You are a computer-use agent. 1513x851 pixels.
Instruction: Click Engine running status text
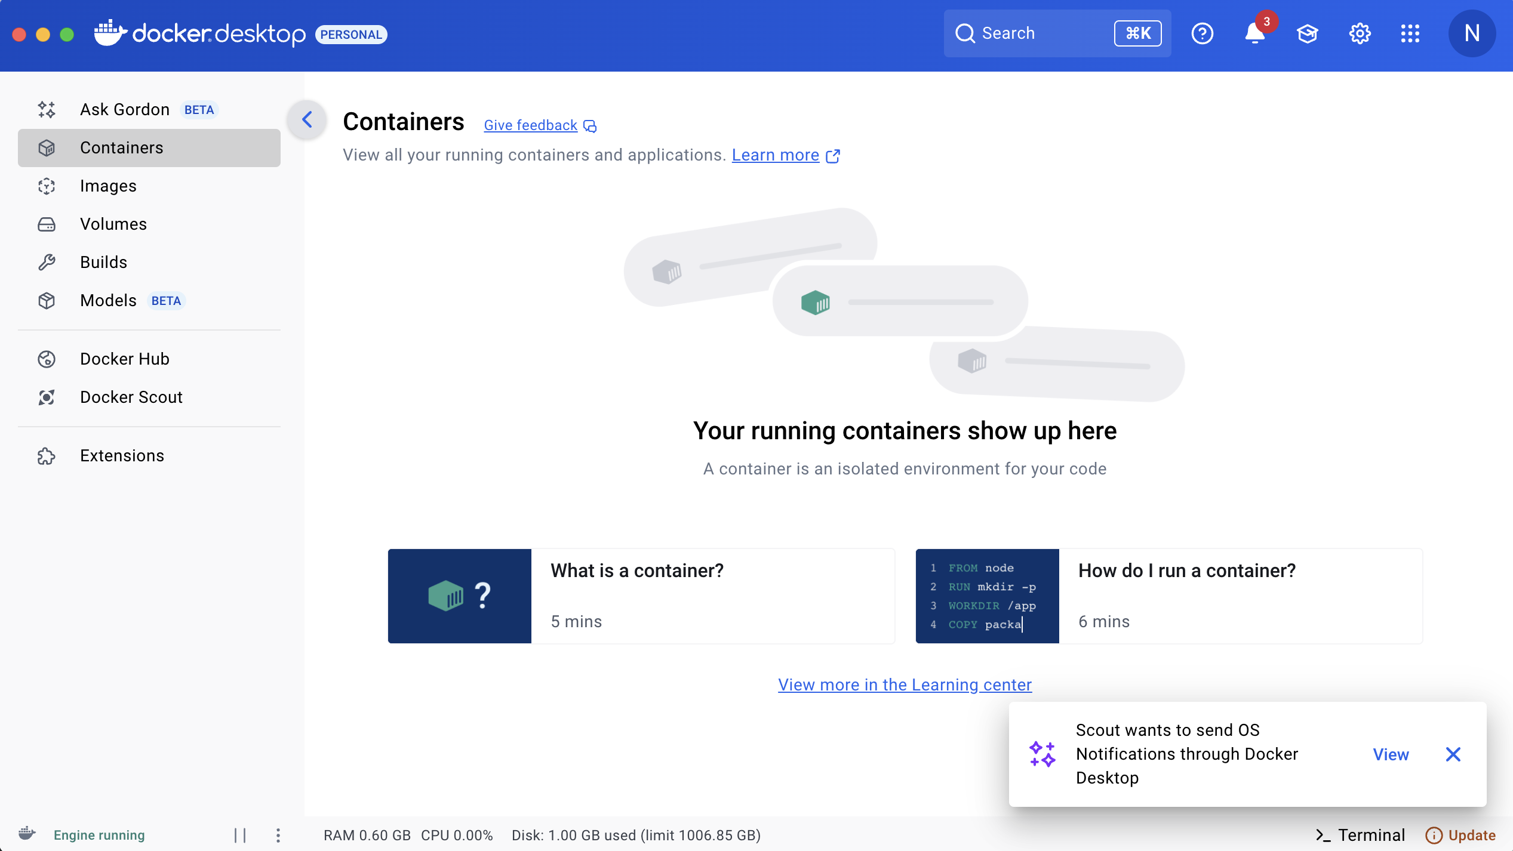click(99, 835)
